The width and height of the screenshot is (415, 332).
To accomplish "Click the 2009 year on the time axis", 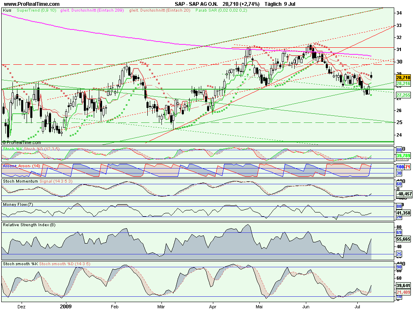I will tap(66, 307).
